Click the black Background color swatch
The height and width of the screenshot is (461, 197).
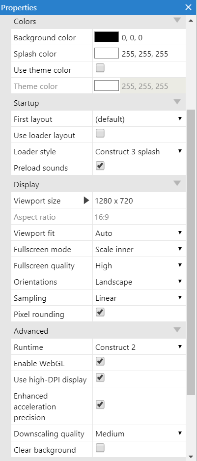(107, 37)
